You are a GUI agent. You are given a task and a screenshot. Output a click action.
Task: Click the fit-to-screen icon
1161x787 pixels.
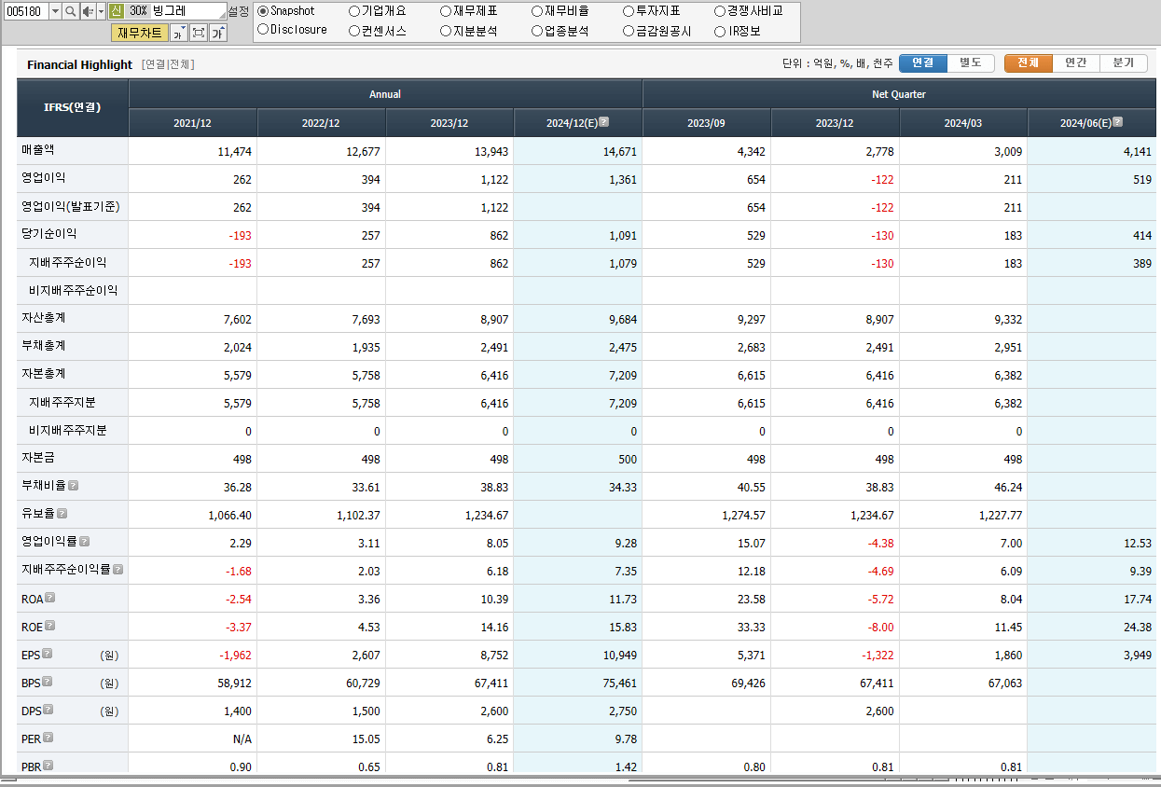click(199, 34)
